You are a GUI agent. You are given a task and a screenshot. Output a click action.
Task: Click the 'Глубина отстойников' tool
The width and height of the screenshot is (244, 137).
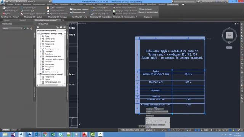(x=56, y=8)
